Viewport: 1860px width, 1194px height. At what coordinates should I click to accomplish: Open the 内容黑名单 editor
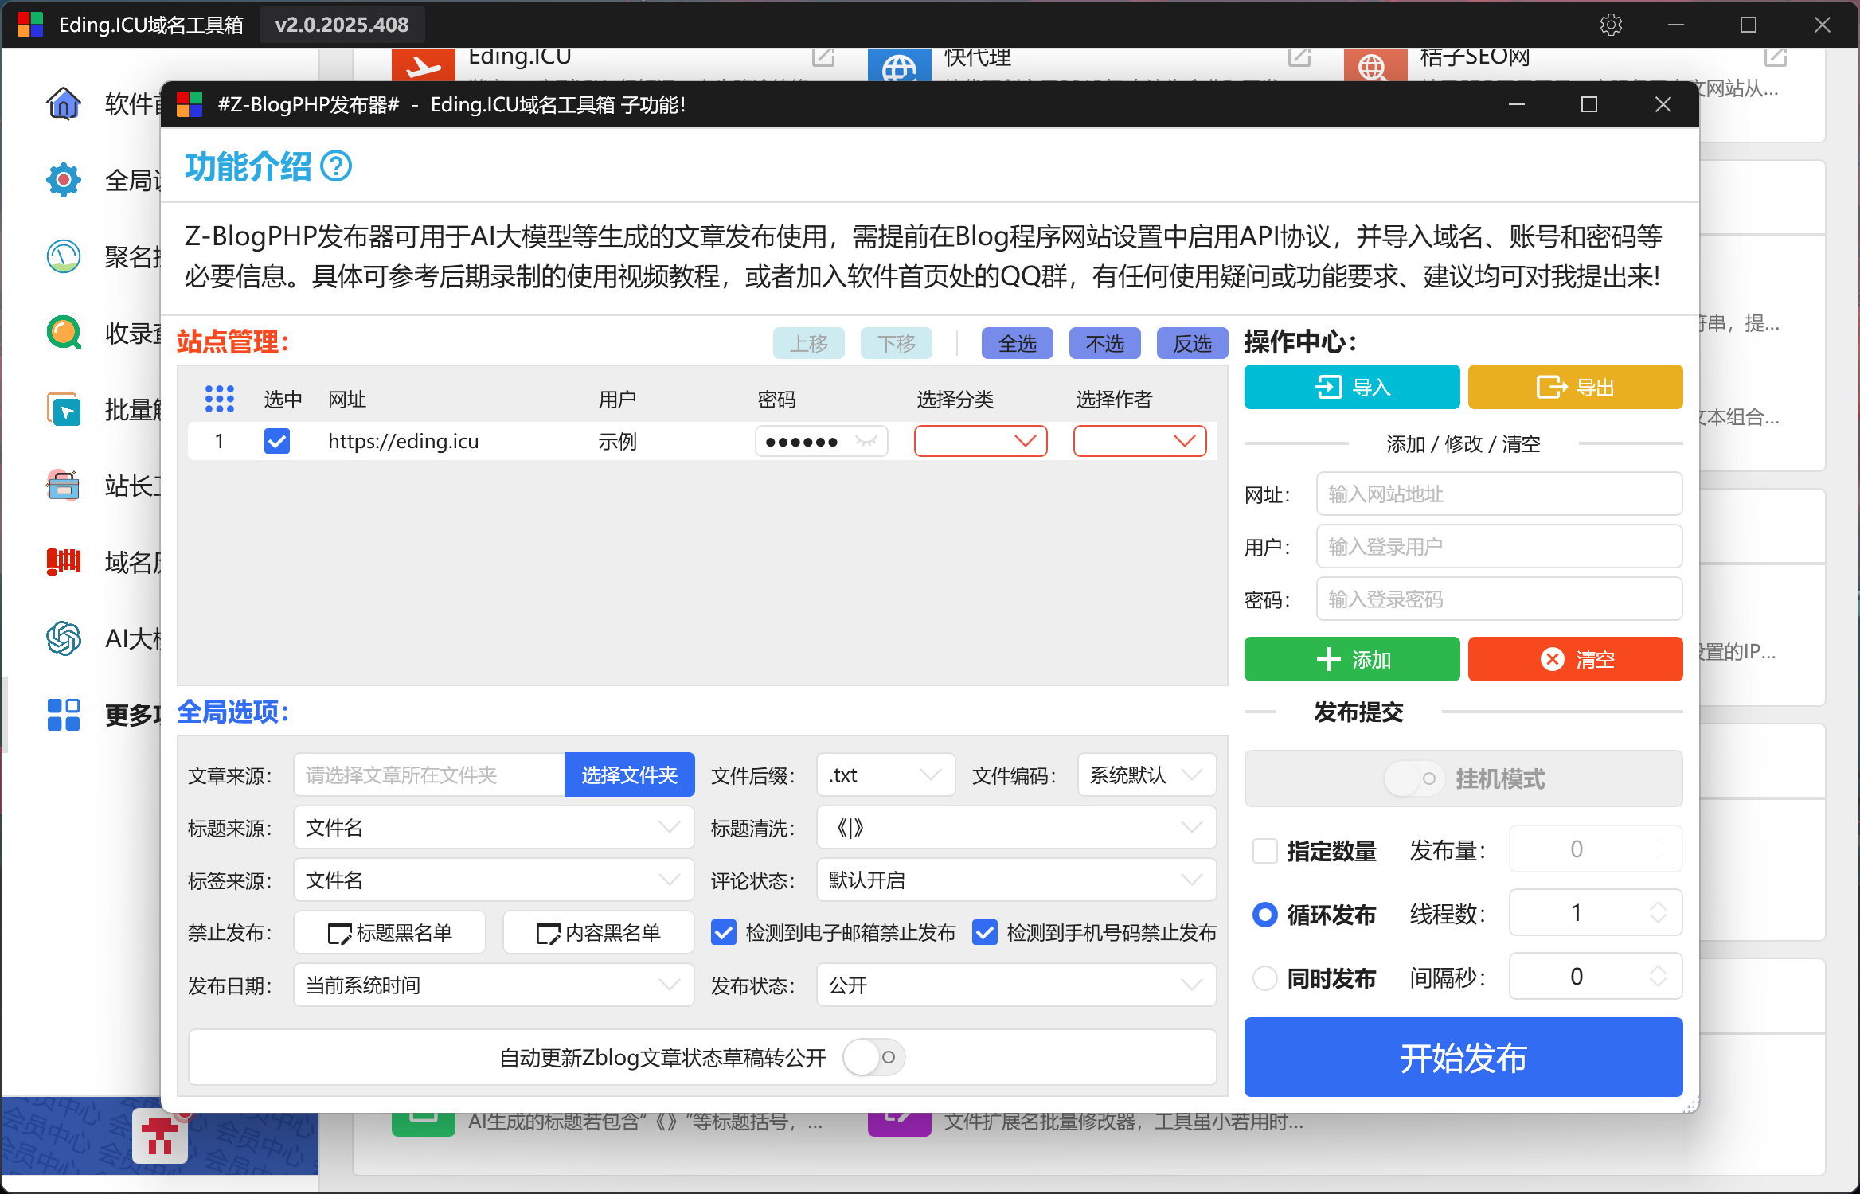(x=598, y=932)
